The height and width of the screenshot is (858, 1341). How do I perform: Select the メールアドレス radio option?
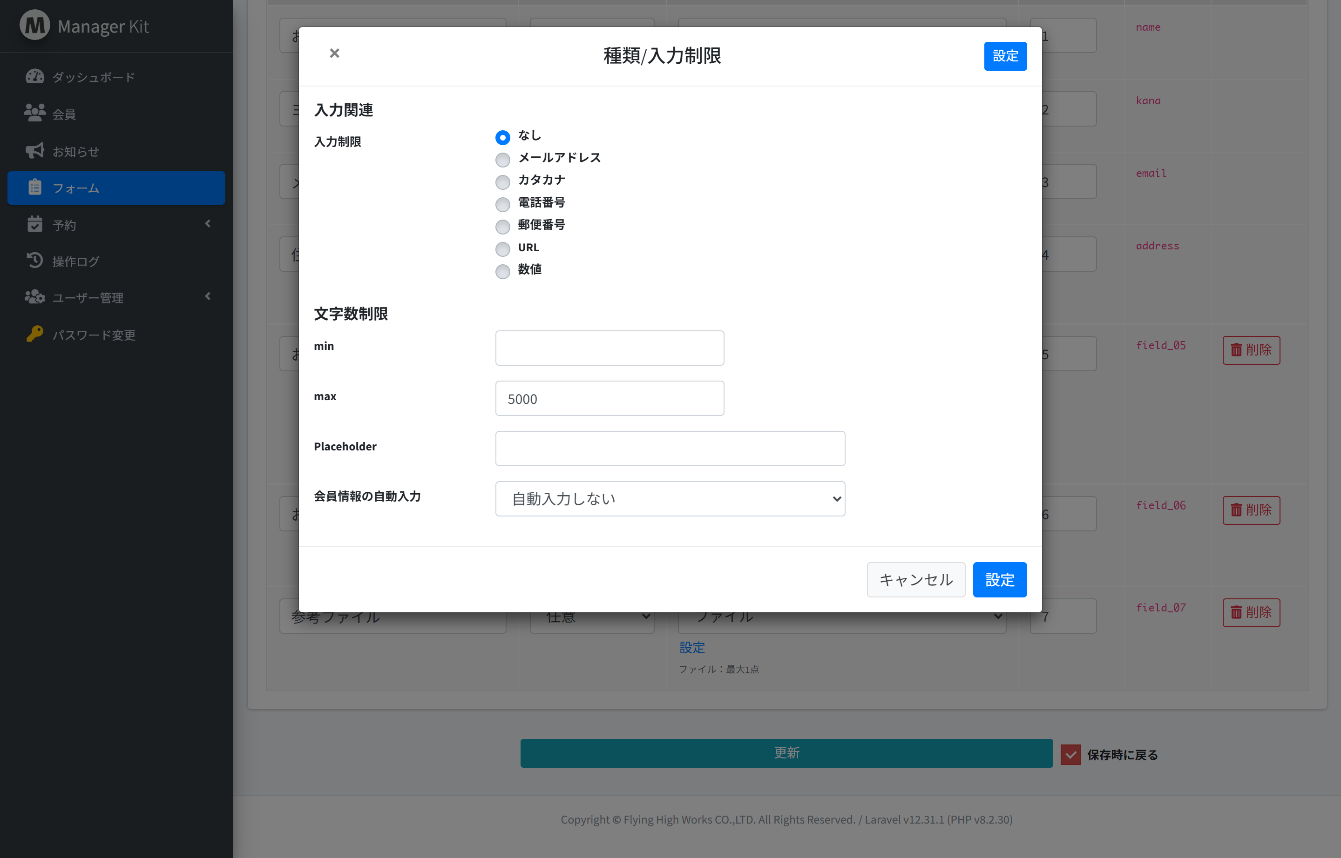point(502,159)
